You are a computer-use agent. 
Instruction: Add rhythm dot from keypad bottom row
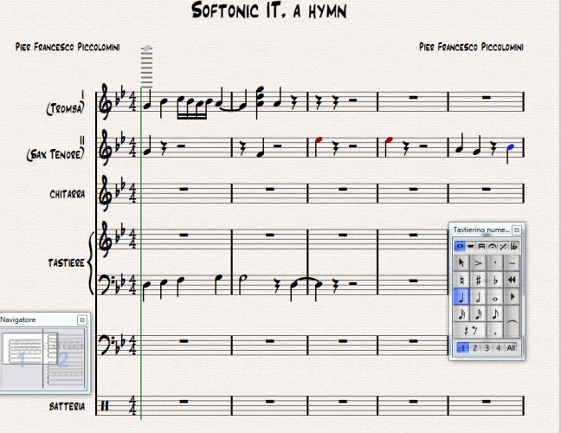(x=495, y=331)
